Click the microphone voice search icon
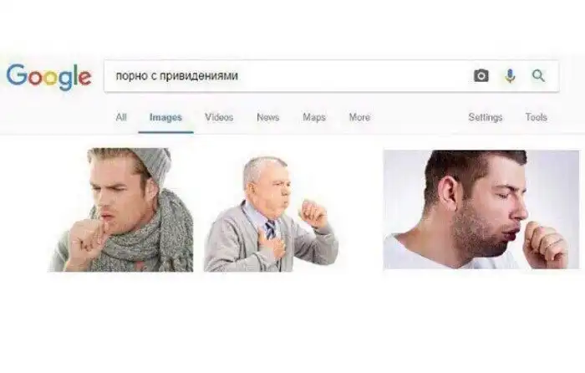585x373 pixels. click(510, 76)
